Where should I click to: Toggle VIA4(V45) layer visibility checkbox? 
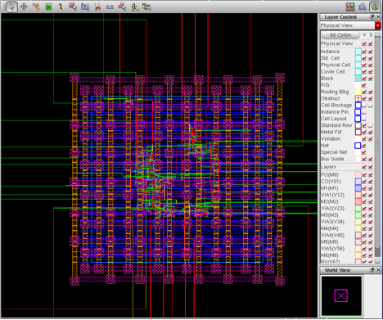coord(364,235)
